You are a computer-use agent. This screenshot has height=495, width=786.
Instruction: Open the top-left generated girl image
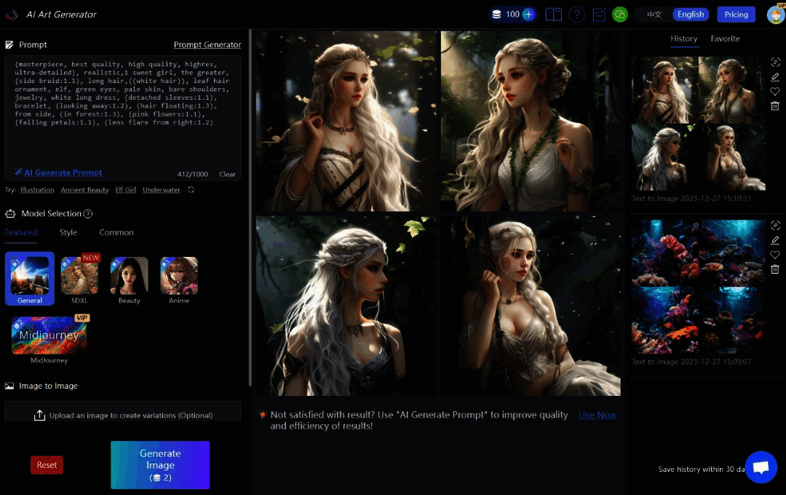tap(346, 121)
